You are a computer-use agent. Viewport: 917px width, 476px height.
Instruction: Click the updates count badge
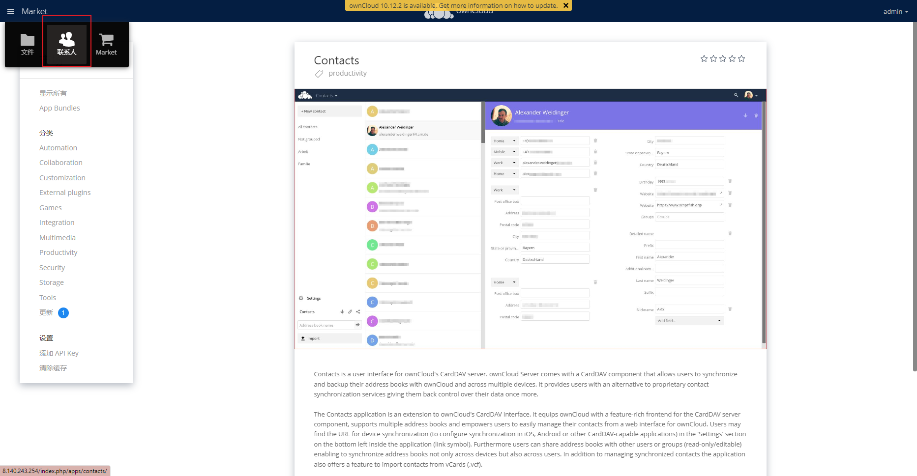coord(63,313)
